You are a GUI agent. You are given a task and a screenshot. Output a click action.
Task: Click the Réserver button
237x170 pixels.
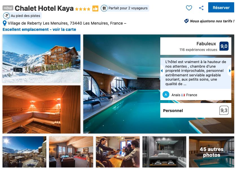221,7
